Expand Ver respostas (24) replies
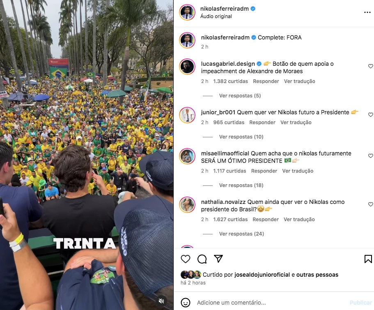374x310 pixels. tap(241, 234)
